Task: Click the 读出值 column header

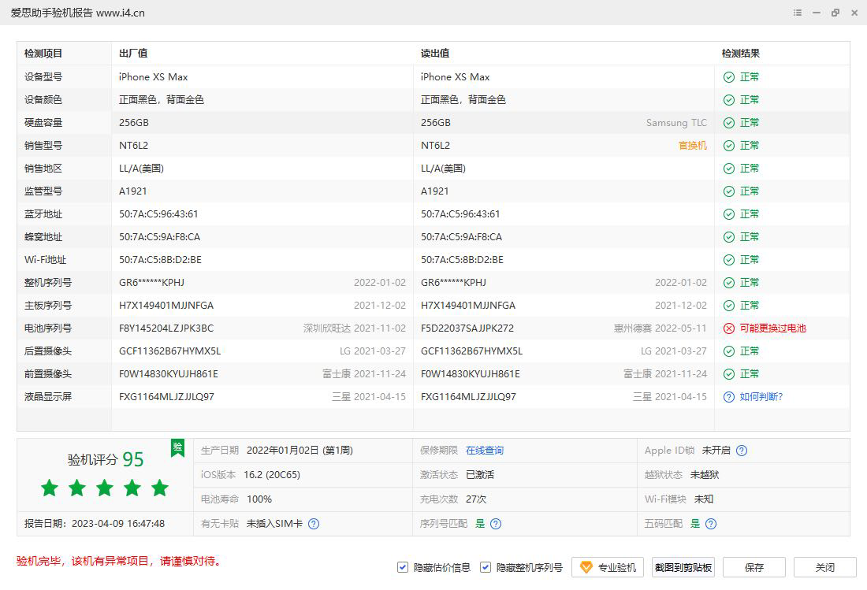Action: [x=435, y=54]
